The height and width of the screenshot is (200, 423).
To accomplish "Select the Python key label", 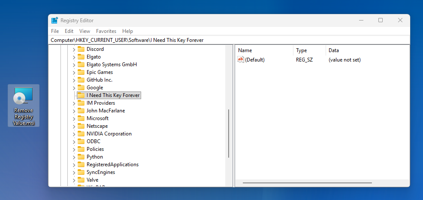I will pyautogui.click(x=95, y=157).
